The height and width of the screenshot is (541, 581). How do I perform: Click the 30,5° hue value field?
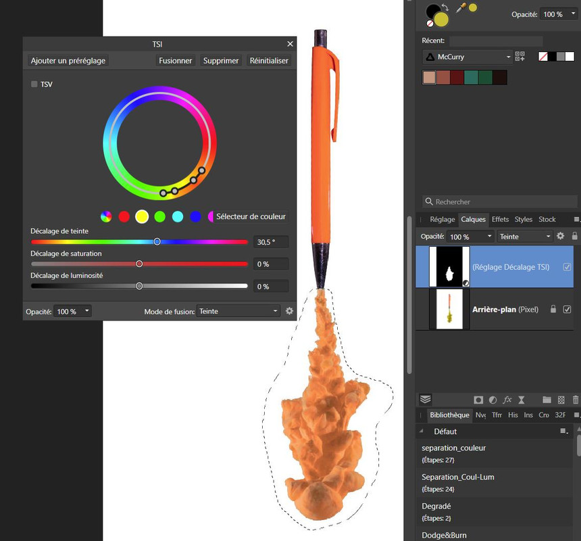pos(271,242)
